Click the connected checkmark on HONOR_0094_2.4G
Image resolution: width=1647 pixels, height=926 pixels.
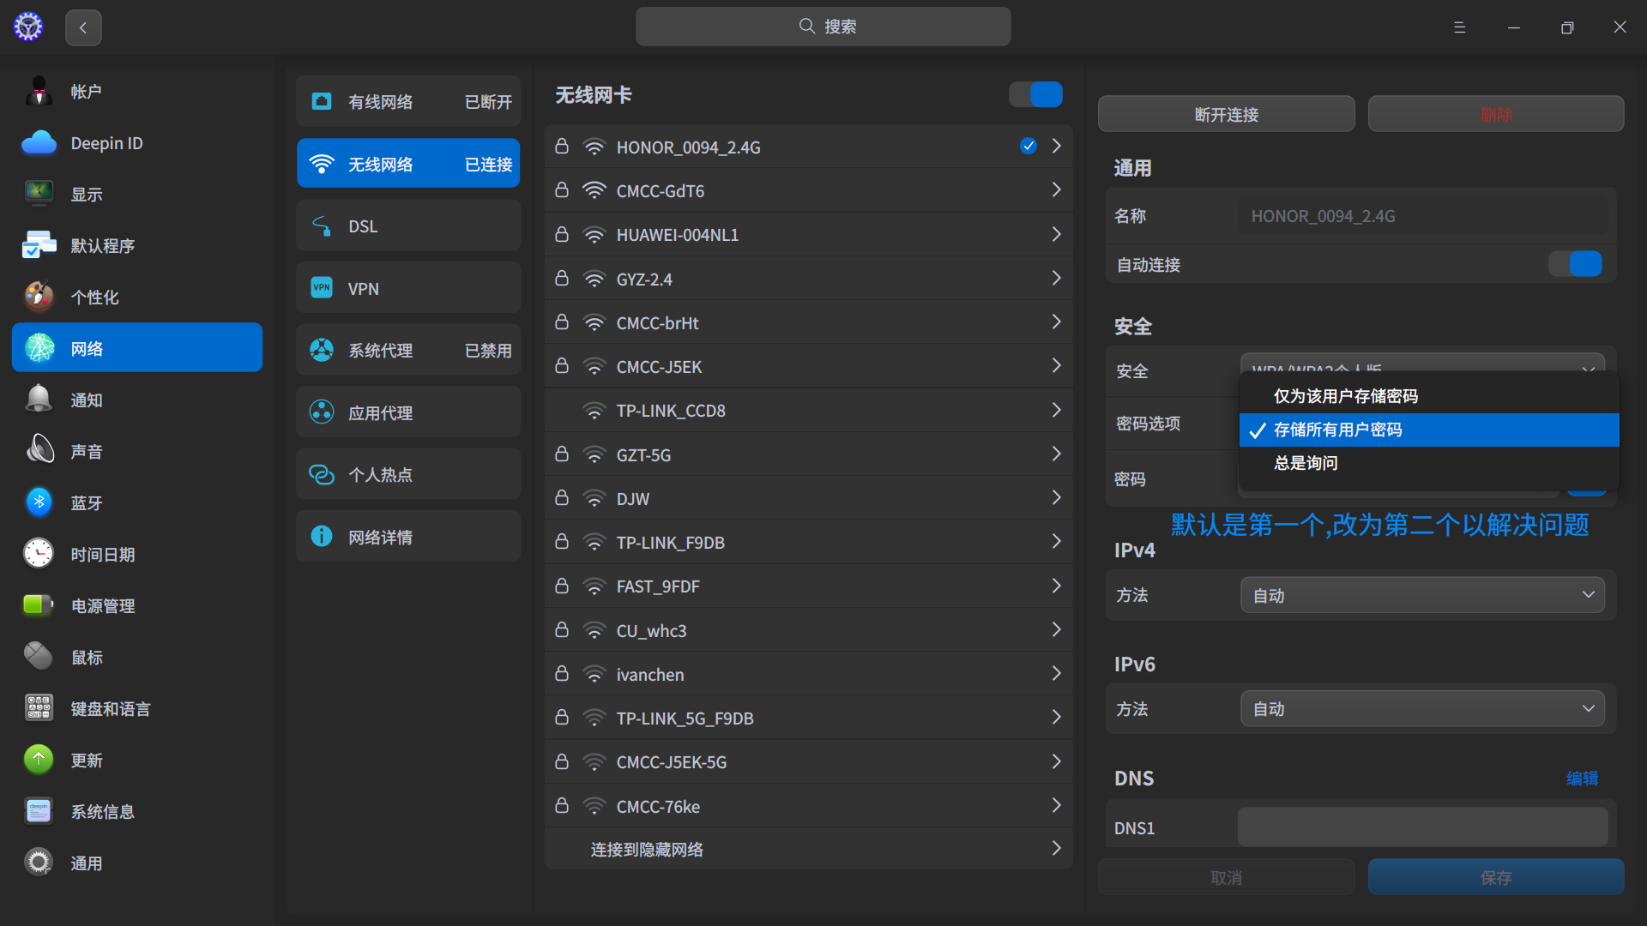pyautogui.click(x=1029, y=147)
